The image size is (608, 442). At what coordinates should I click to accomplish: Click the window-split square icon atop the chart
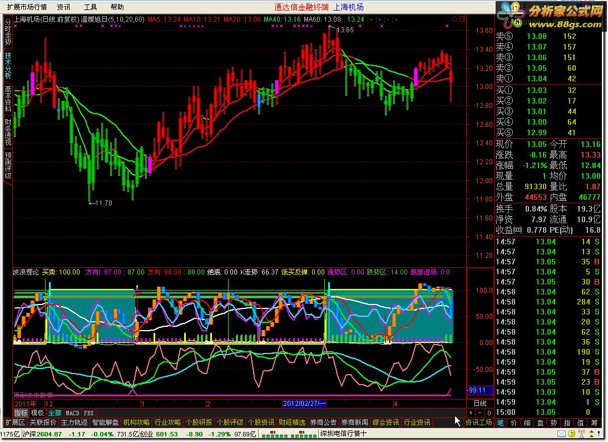pyautogui.click(x=462, y=19)
